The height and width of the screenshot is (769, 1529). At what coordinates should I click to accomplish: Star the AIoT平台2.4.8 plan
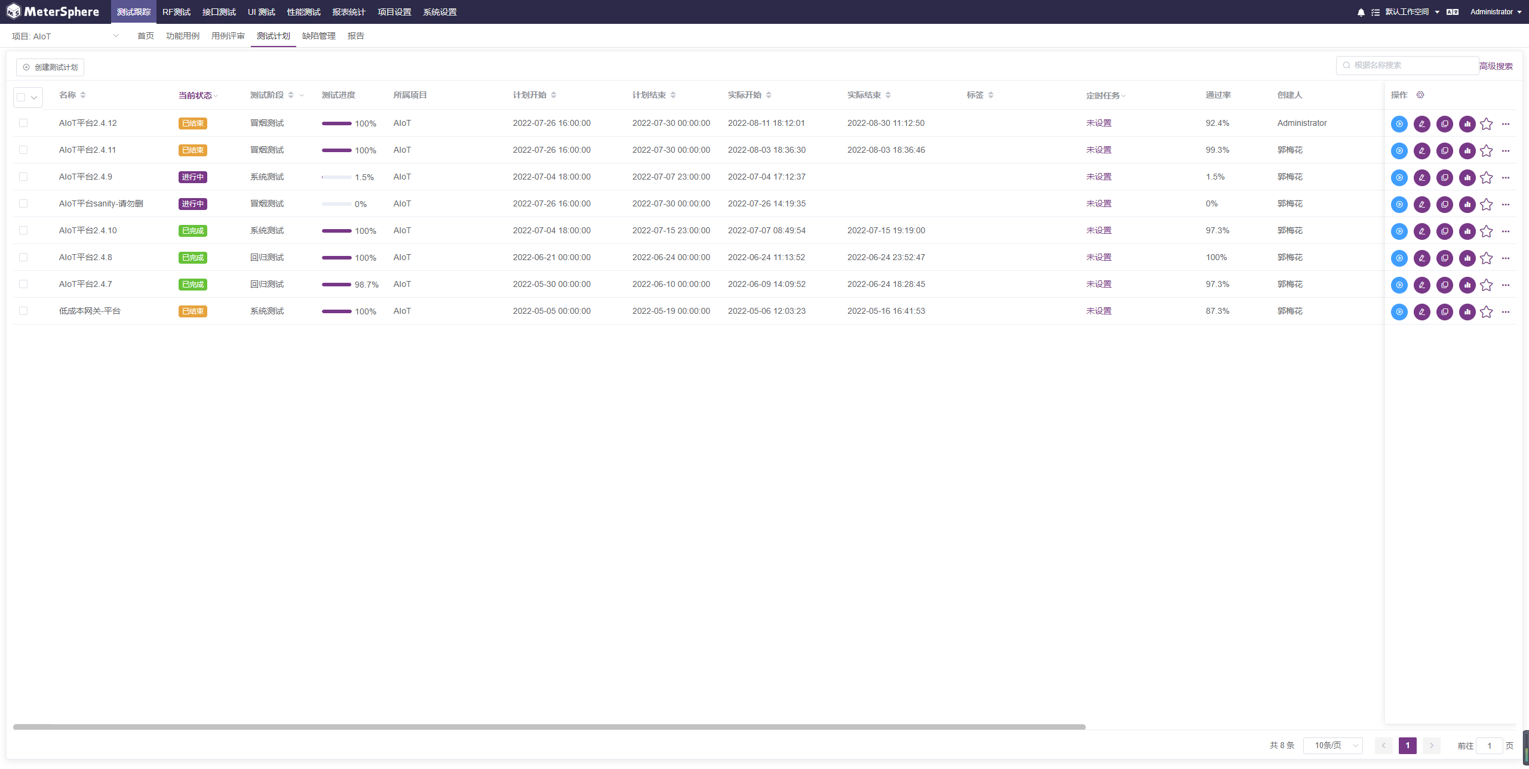(1486, 258)
